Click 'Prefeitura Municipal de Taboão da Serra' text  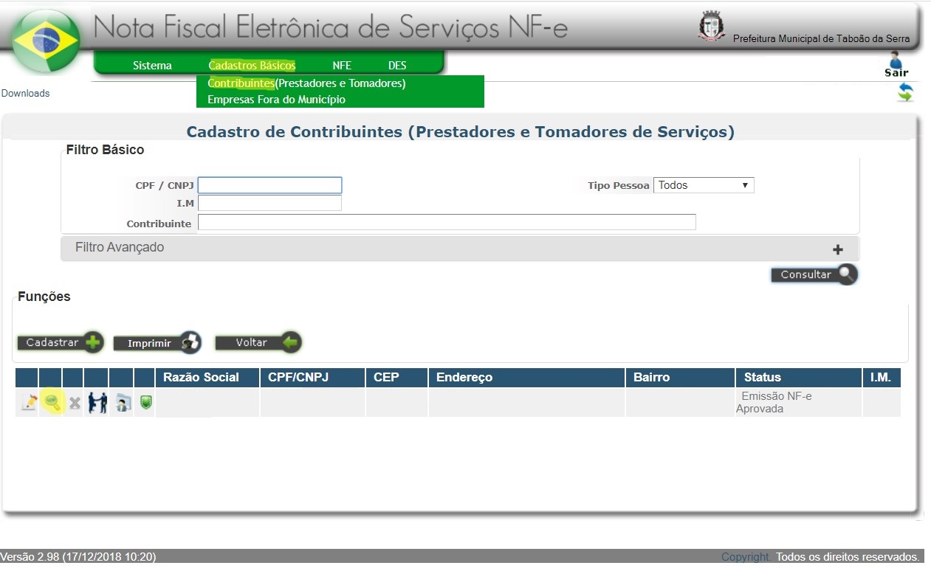[822, 38]
